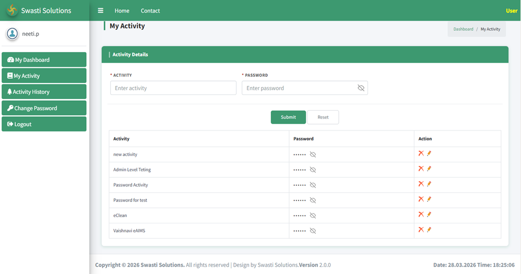Delete the 'Password Activity' row

pyautogui.click(x=421, y=184)
